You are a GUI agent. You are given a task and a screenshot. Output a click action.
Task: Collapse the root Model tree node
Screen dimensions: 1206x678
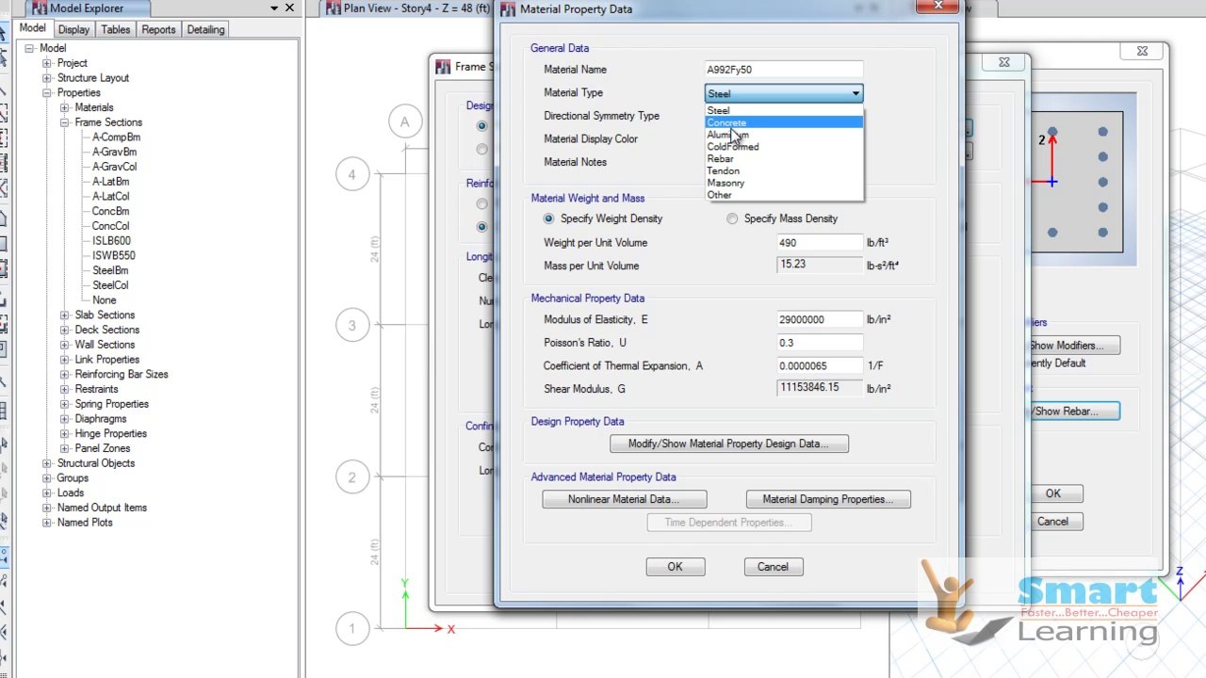click(29, 48)
